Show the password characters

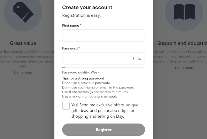[137, 59]
